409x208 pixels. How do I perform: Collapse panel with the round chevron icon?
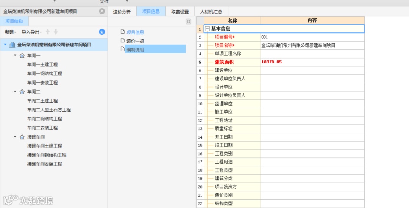pos(102,11)
